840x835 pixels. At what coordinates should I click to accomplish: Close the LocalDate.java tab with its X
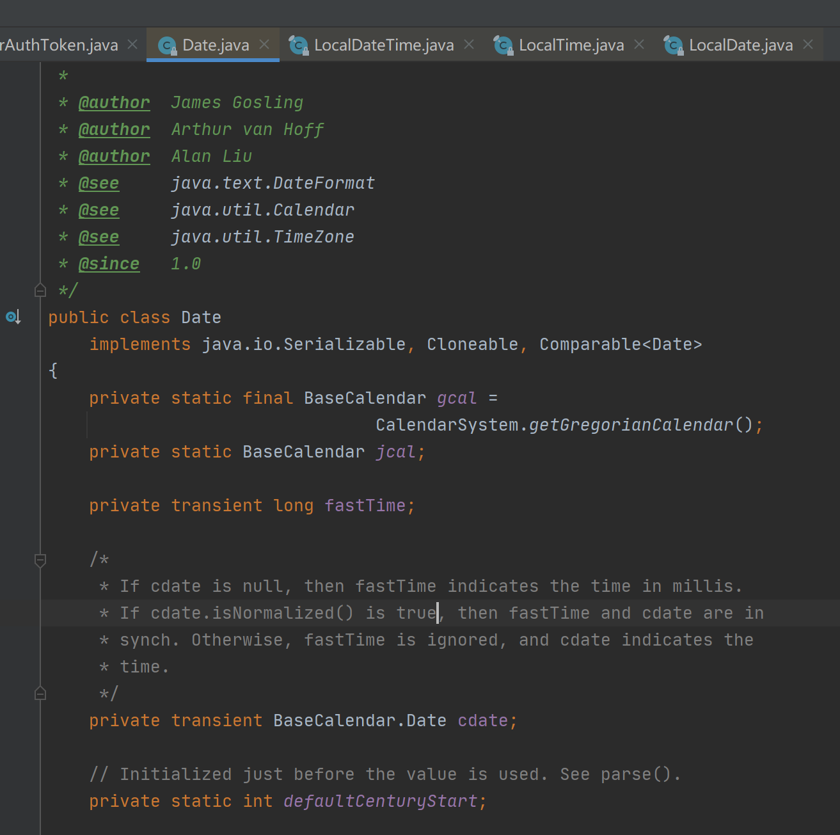point(808,45)
